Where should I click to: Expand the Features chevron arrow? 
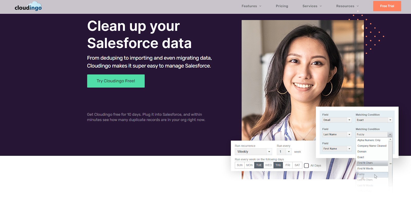pyautogui.click(x=260, y=6)
